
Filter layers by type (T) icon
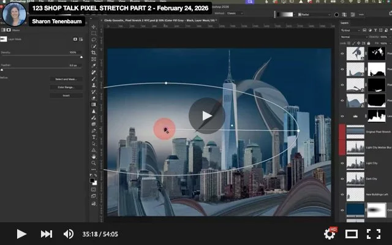tap(375, 30)
